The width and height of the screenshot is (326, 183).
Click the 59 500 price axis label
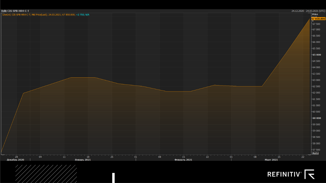[x=316, y=124]
